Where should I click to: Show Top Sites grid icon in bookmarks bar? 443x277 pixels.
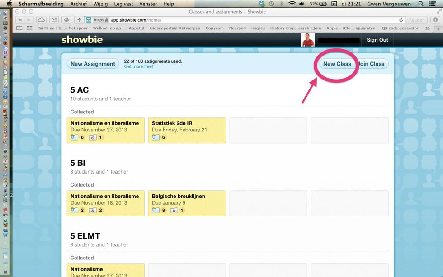pos(30,28)
